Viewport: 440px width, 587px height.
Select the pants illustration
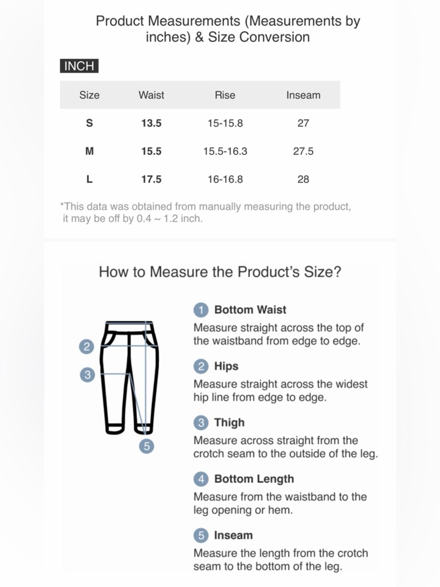click(x=129, y=378)
